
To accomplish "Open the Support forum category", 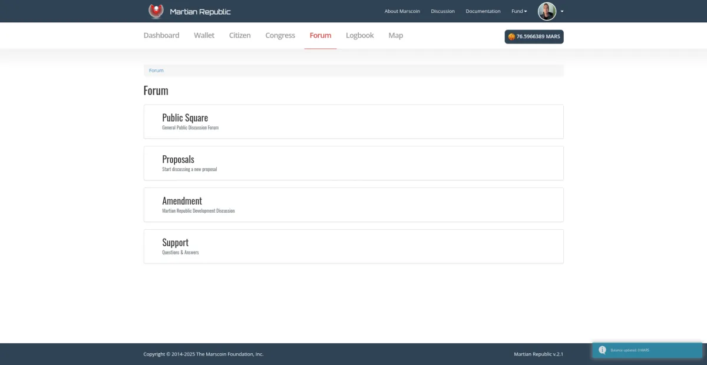I will pos(175,243).
